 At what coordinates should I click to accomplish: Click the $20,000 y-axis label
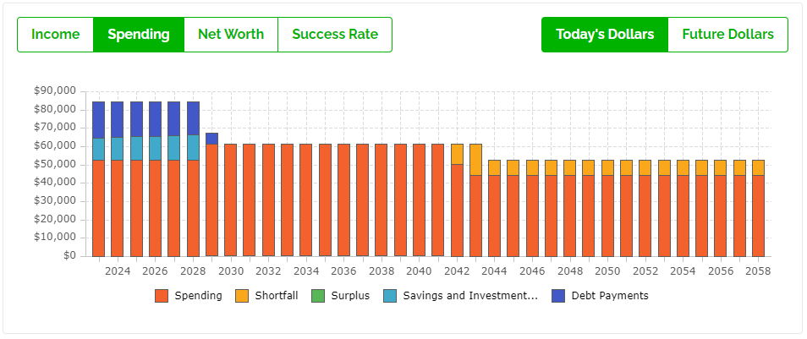54,220
